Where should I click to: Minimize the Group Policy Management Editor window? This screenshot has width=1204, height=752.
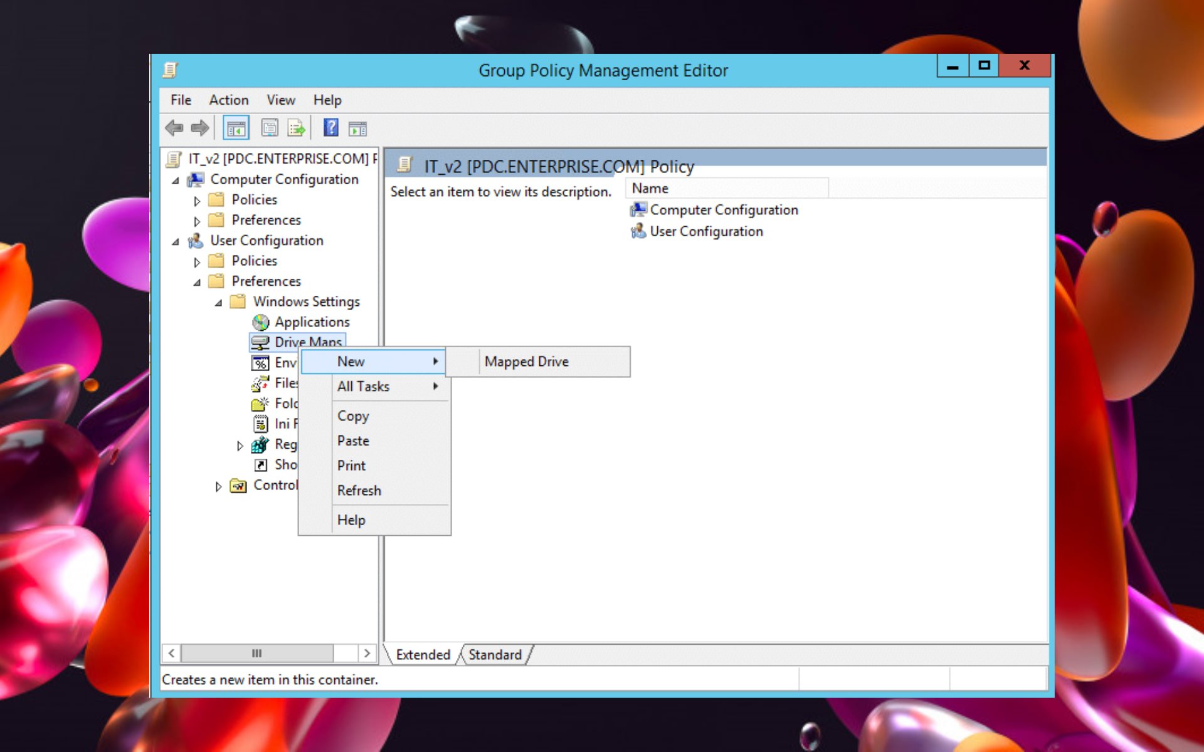(x=953, y=66)
